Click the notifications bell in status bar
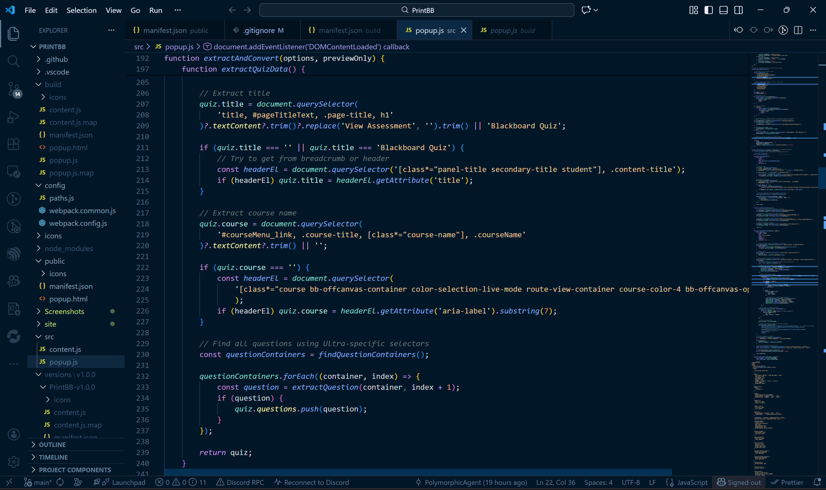 [x=817, y=482]
